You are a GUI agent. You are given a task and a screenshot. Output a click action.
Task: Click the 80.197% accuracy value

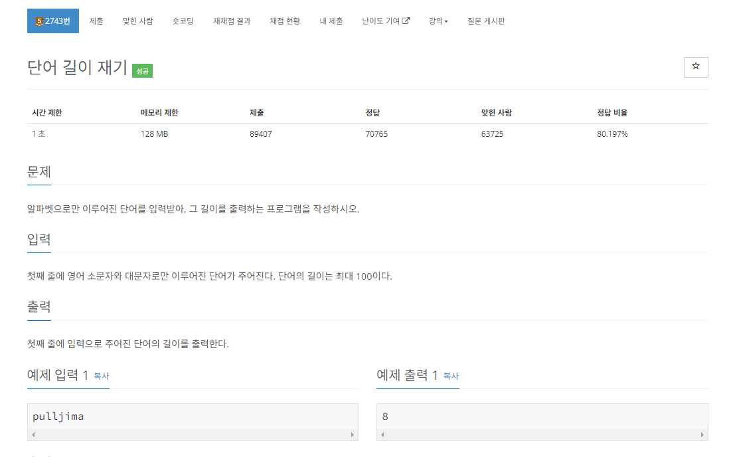612,134
